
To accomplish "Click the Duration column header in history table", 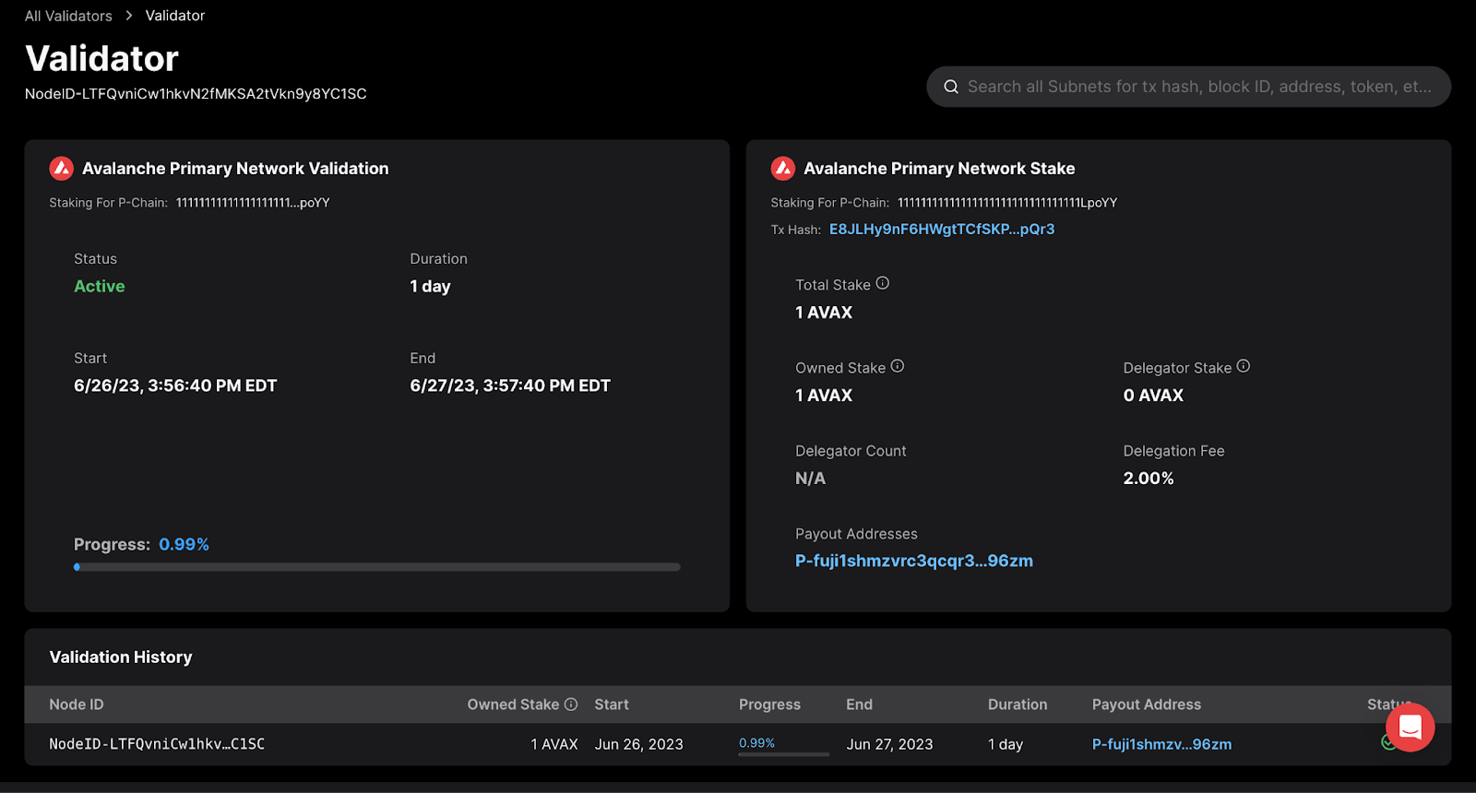I will 1018,704.
